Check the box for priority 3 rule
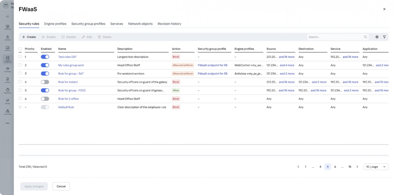Viewport: 396px width, 195px height. coord(20,73)
